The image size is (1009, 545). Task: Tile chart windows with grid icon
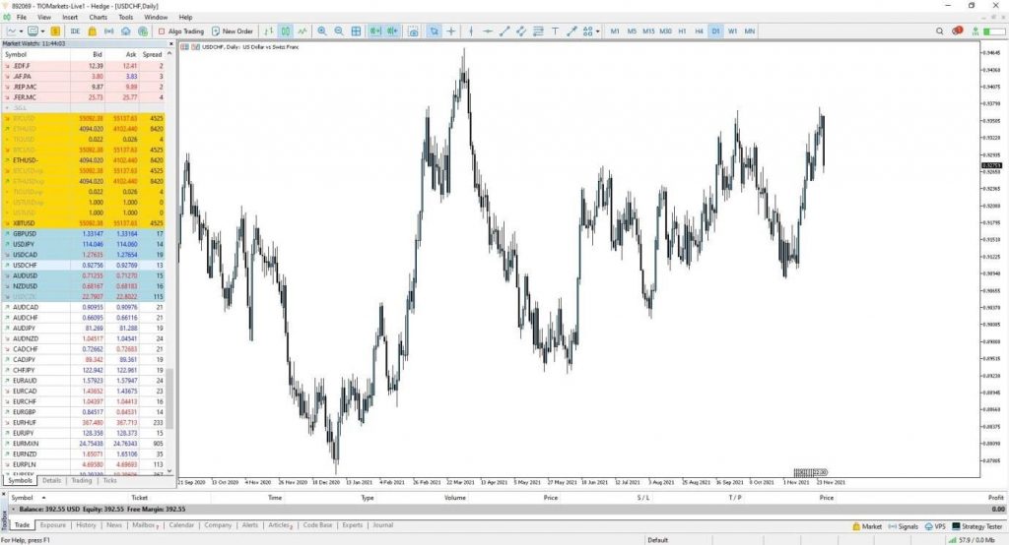coord(356,30)
